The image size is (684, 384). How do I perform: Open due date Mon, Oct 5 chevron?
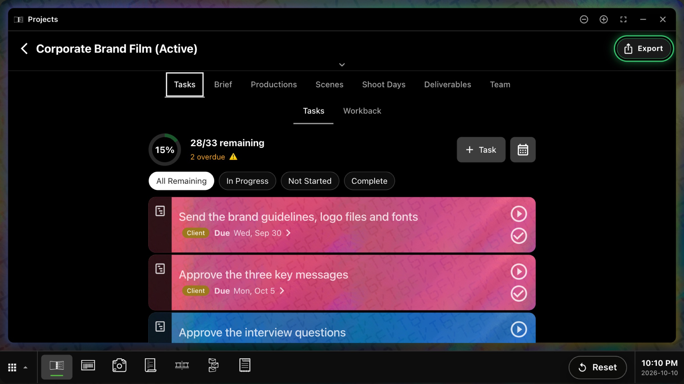pyautogui.click(x=282, y=291)
